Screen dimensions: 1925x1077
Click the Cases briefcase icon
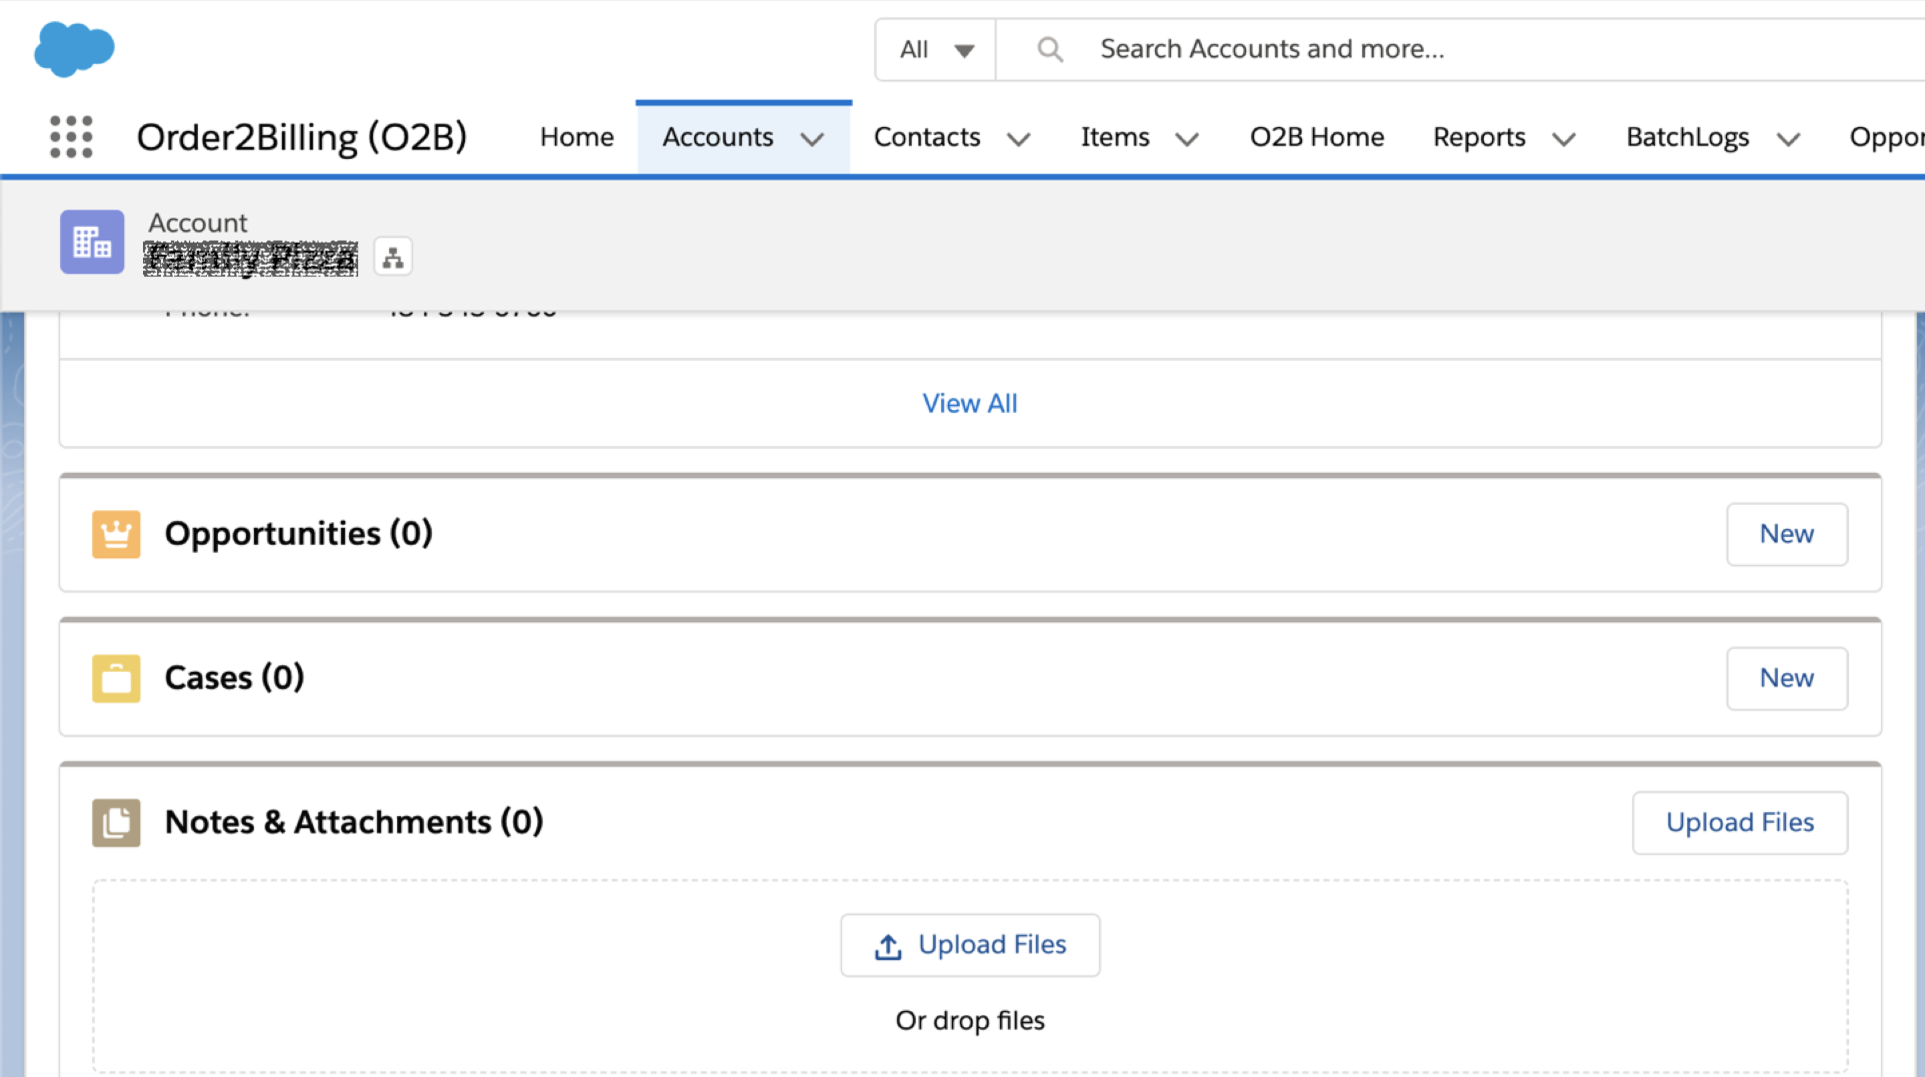[116, 678]
